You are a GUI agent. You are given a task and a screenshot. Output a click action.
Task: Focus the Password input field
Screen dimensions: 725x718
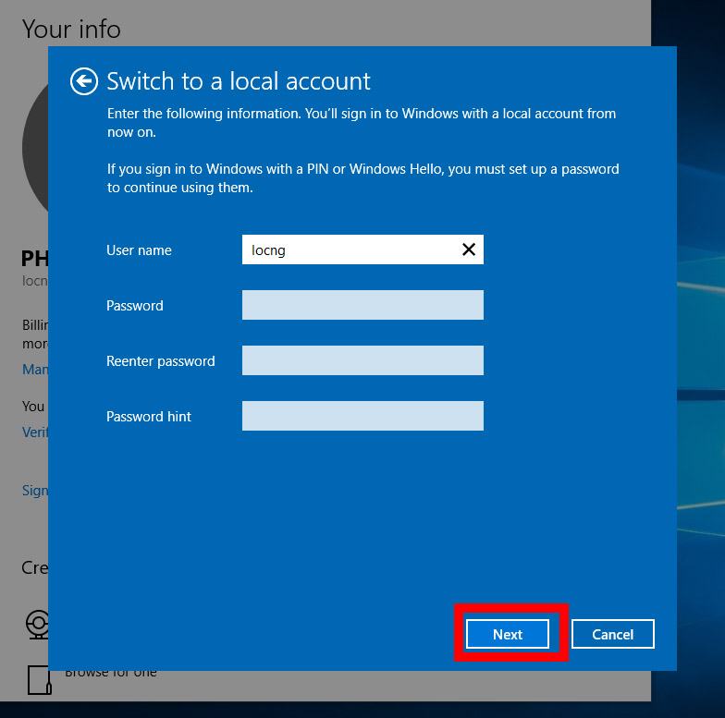tap(362, 305)
